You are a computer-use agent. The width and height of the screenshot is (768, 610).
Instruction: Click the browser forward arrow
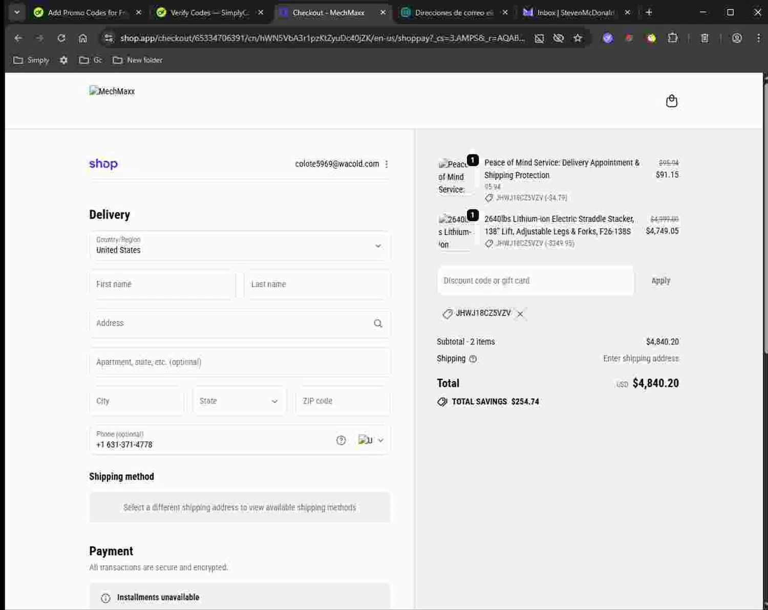coord(40,38)
